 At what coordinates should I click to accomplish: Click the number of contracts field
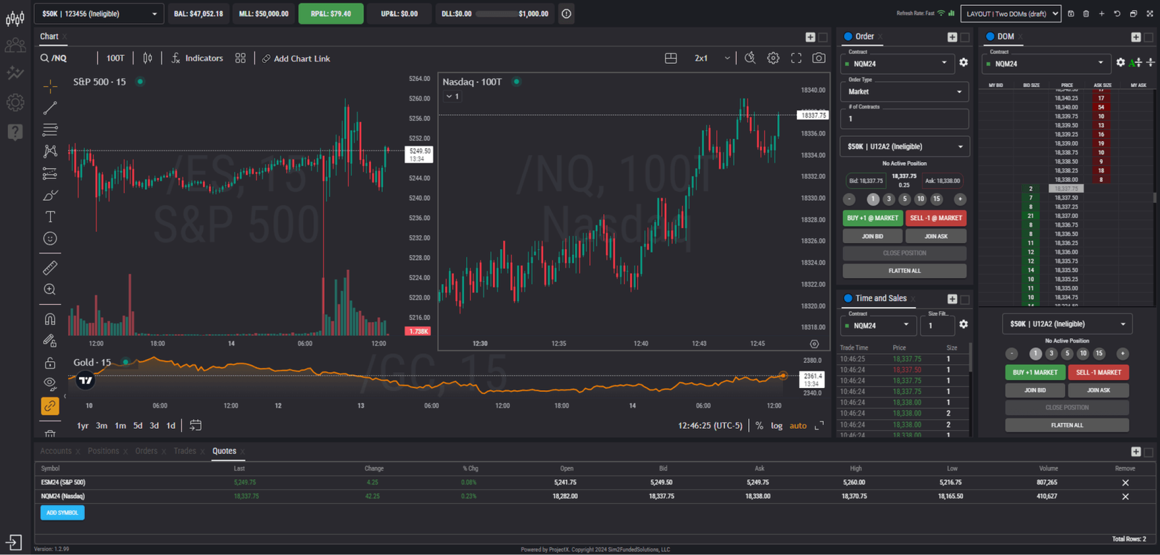coord(904,119)
